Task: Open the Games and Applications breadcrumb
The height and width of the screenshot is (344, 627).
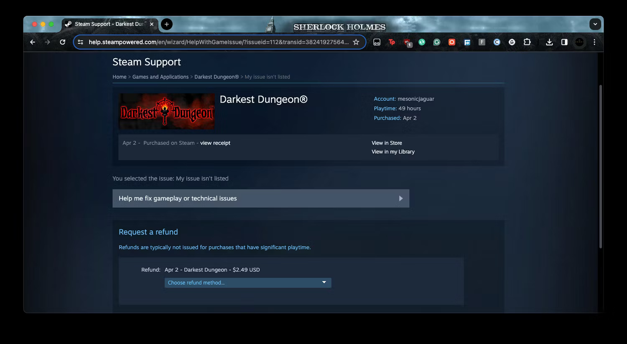Action: pos(160,77)
